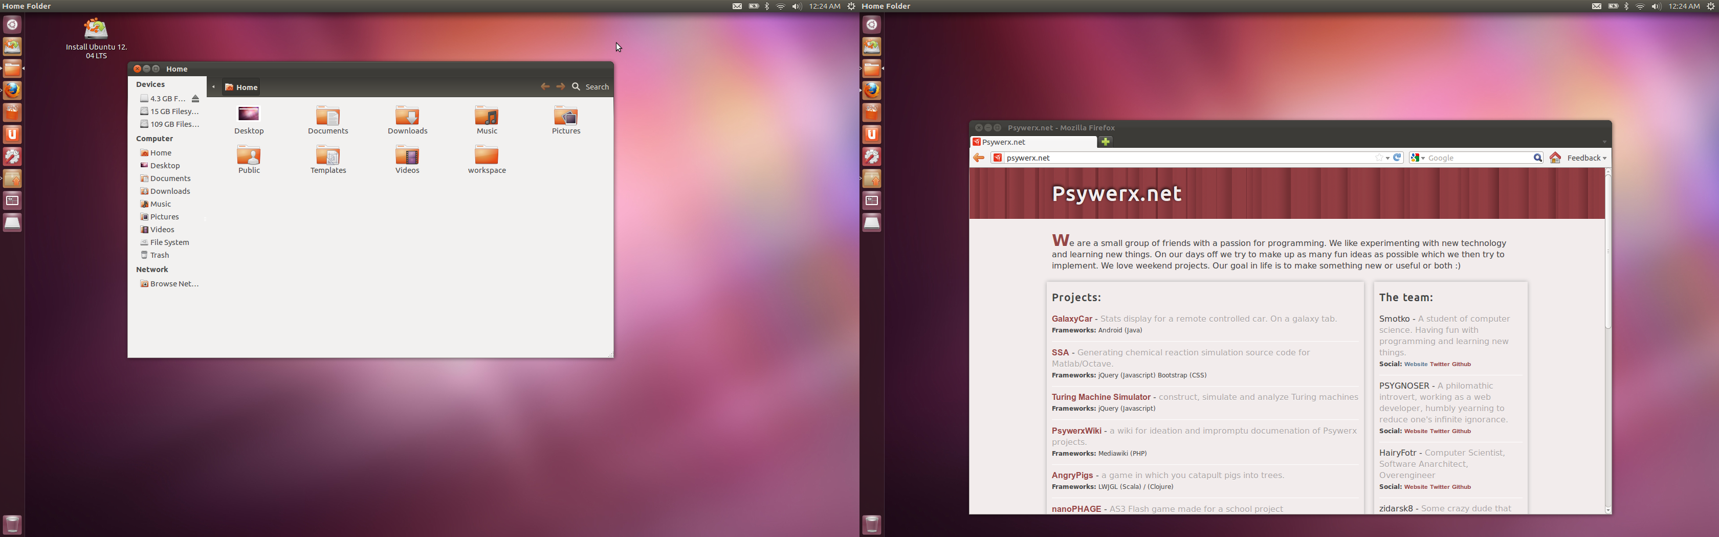Switch to the Psywerx.net tab
1719x537 pixels.
(1032, 142)
